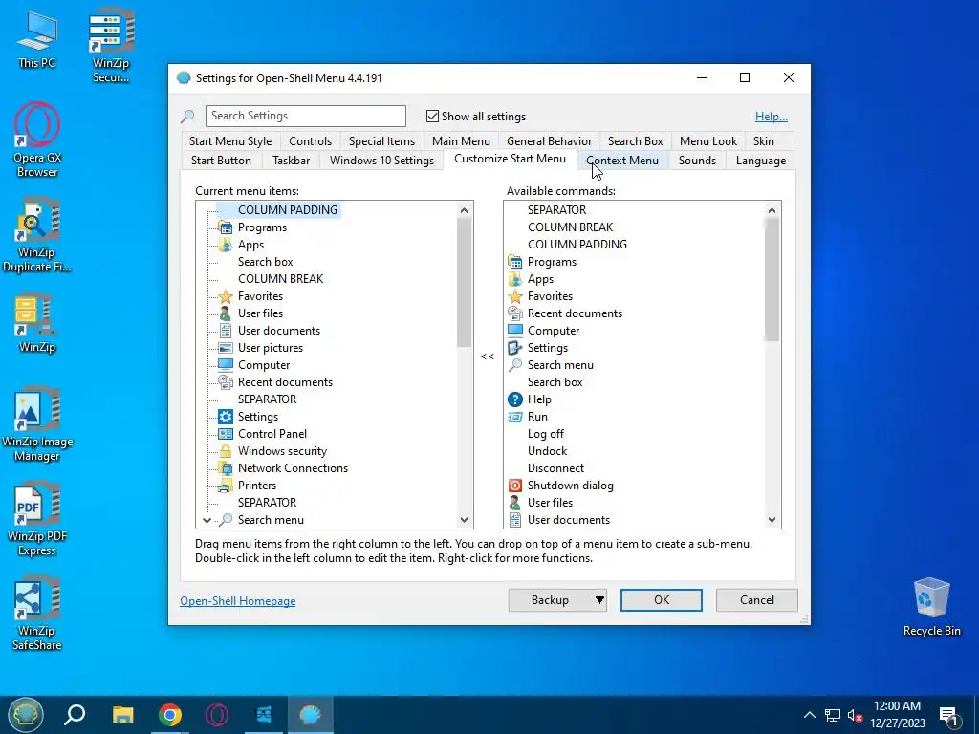The image size is (979, 734).
Task: Click the Shutdown dialog icon in Available commands
Action: click(x=515, y=485)
